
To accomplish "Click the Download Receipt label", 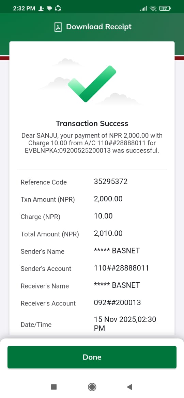I will click(x=99, y=27).
